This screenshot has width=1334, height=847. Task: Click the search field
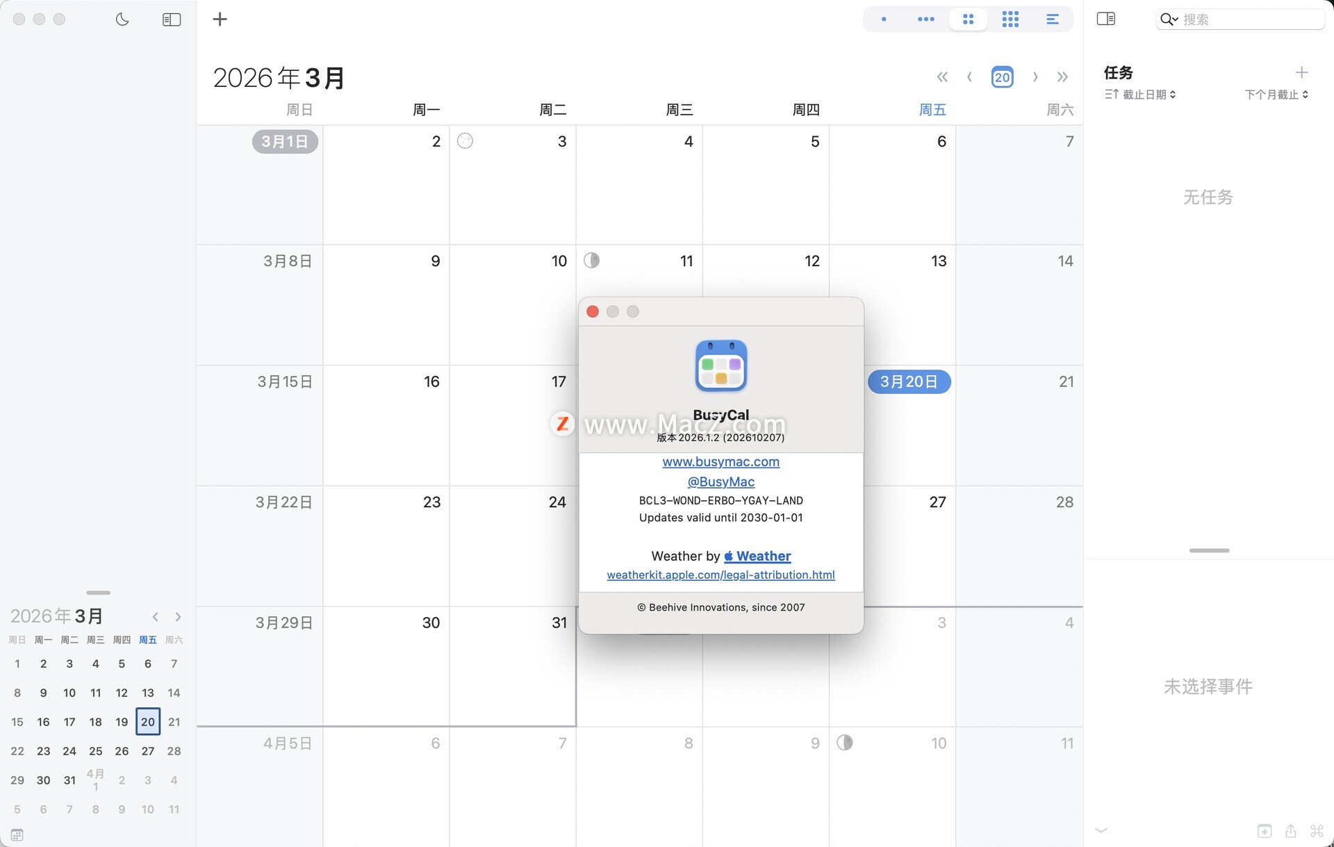pyautogui.click(x=1244, y=19)
